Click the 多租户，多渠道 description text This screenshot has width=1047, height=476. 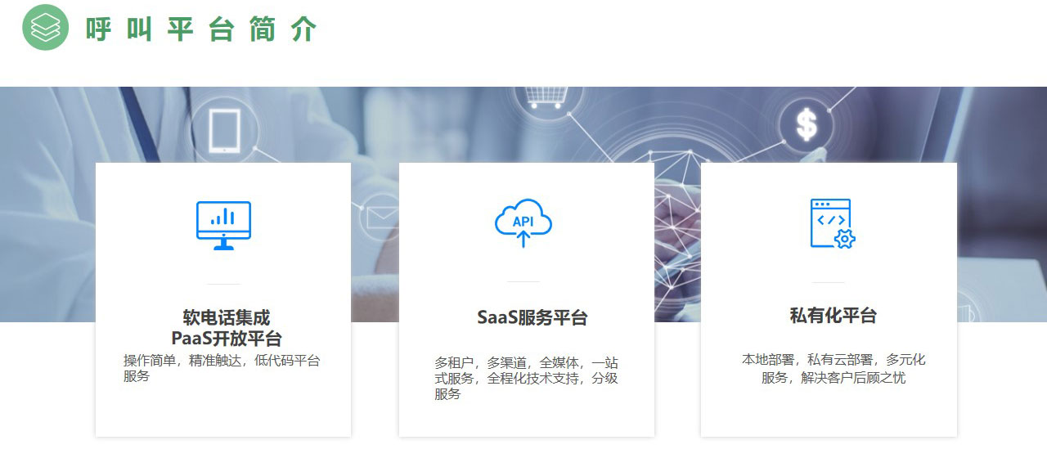click(525, 378)
